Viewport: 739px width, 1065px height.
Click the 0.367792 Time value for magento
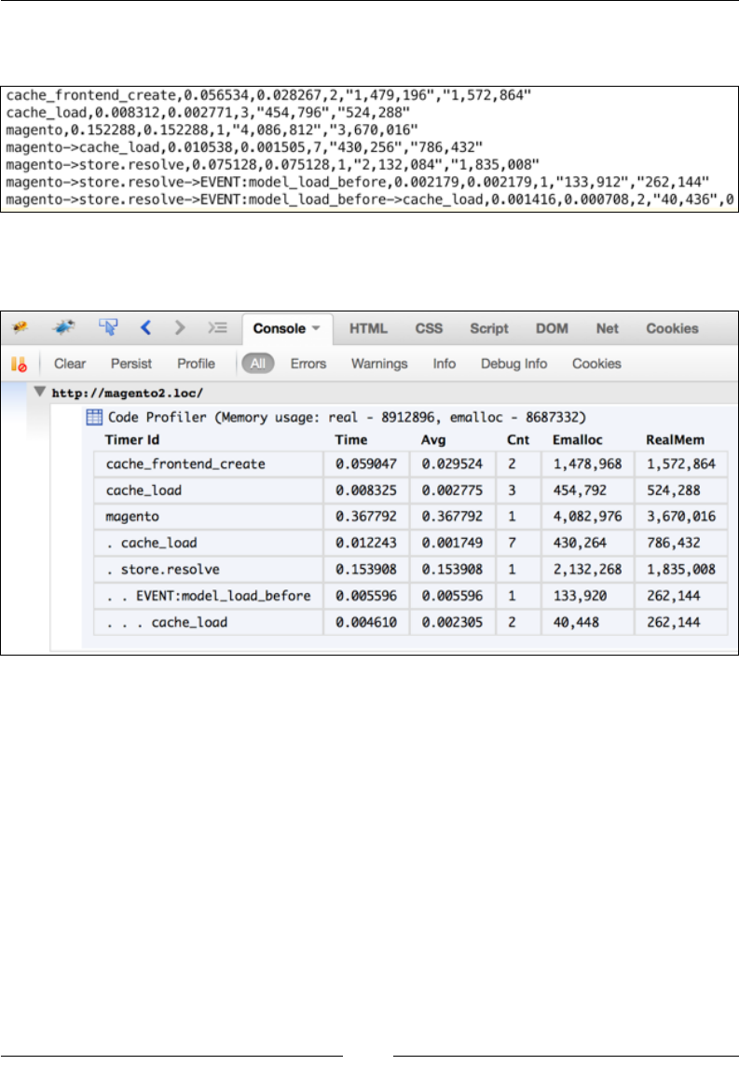pos(366,517)
